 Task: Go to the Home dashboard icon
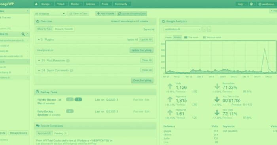(x=36, y=4)
